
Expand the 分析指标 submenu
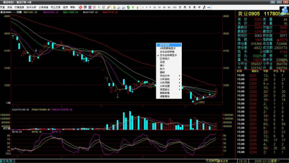click(x=169, y=79)
